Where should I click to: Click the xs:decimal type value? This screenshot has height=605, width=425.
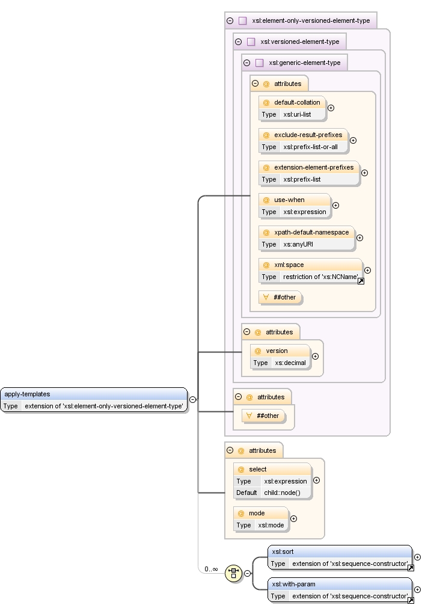(x=290, y=363)
